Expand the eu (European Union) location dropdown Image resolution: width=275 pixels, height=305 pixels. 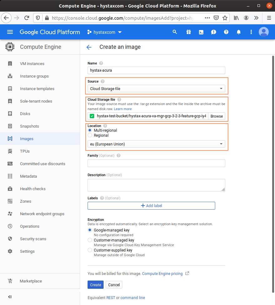pos(156,144)
